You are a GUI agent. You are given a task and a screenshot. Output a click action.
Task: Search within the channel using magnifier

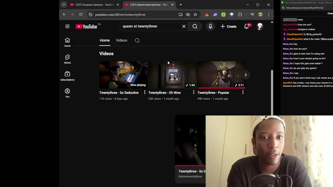pyautogui.click(x=137, y=40)
